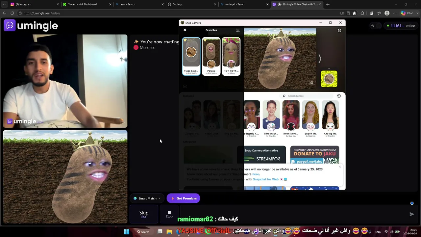
Task: Stop the current video chat
Action: (x=169, y=214)
